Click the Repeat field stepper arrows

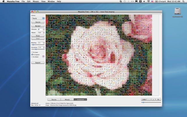pyautogui.click(x=44, y=33)
